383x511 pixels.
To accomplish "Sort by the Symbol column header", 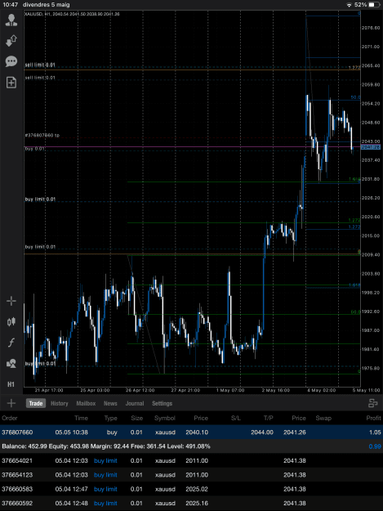I will [165, 418].
